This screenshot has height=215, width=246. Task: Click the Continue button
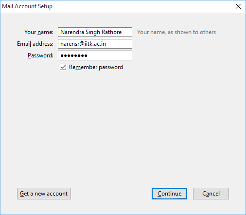click(169, 194)
